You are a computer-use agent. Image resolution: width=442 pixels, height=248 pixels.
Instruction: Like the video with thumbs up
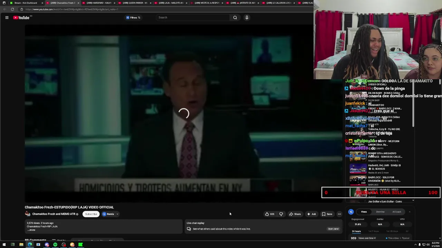pyautogui.click(x=269, y=214)
